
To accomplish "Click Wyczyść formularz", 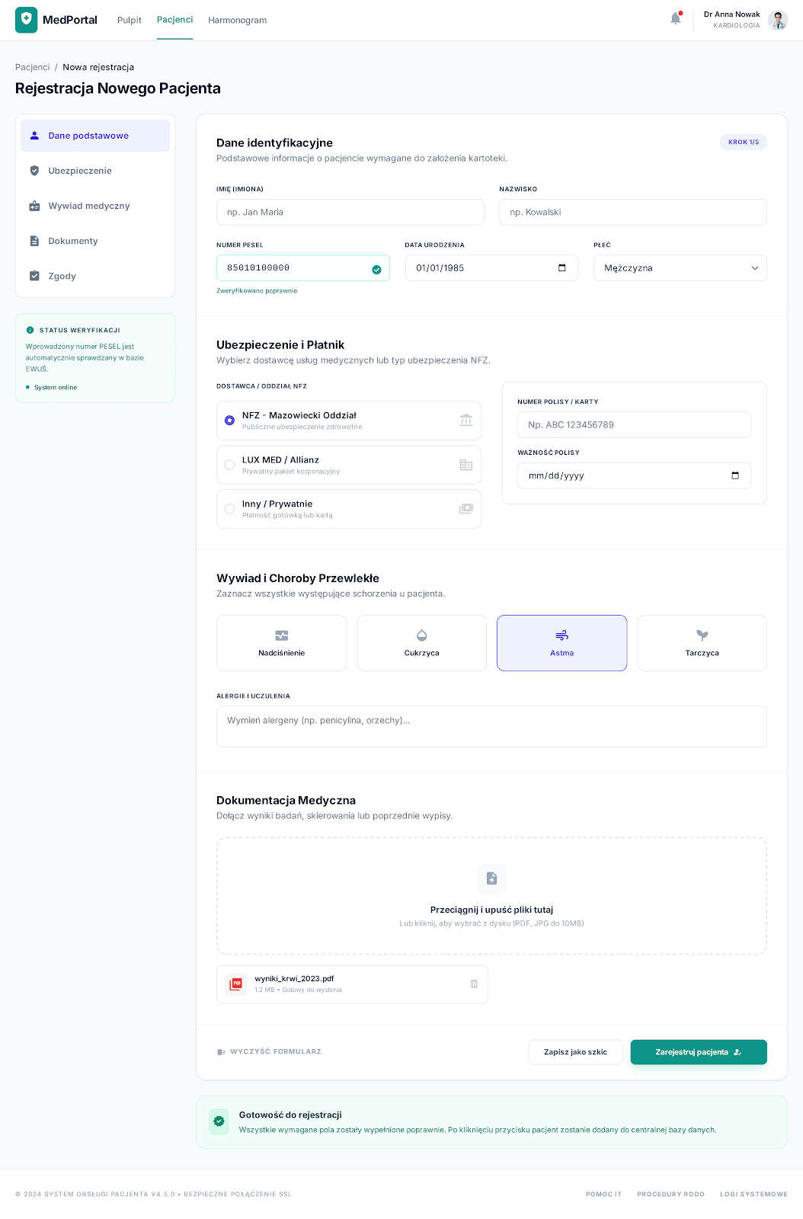I will click(x=270, y=1052).
